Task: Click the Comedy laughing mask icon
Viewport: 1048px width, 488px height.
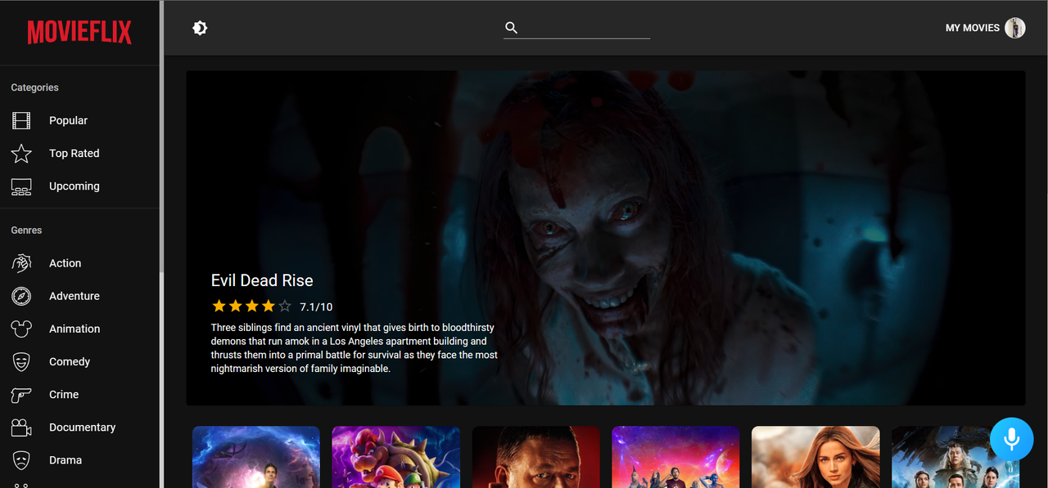Action: (x=21, y=361)
